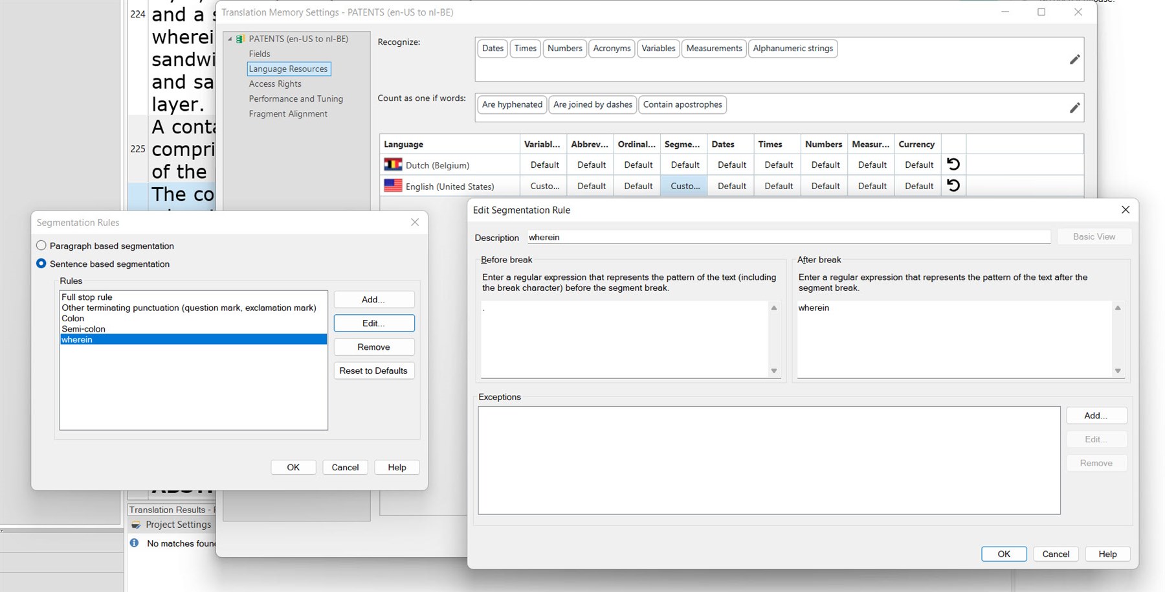Open the Dates setting for Dutch row
The width and height of the screenshot is (1165, 592).
point(730,164)
